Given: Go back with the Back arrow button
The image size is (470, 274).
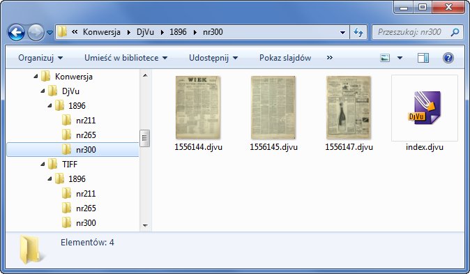Looking at the screenshot, I should (x=16, y=32).
